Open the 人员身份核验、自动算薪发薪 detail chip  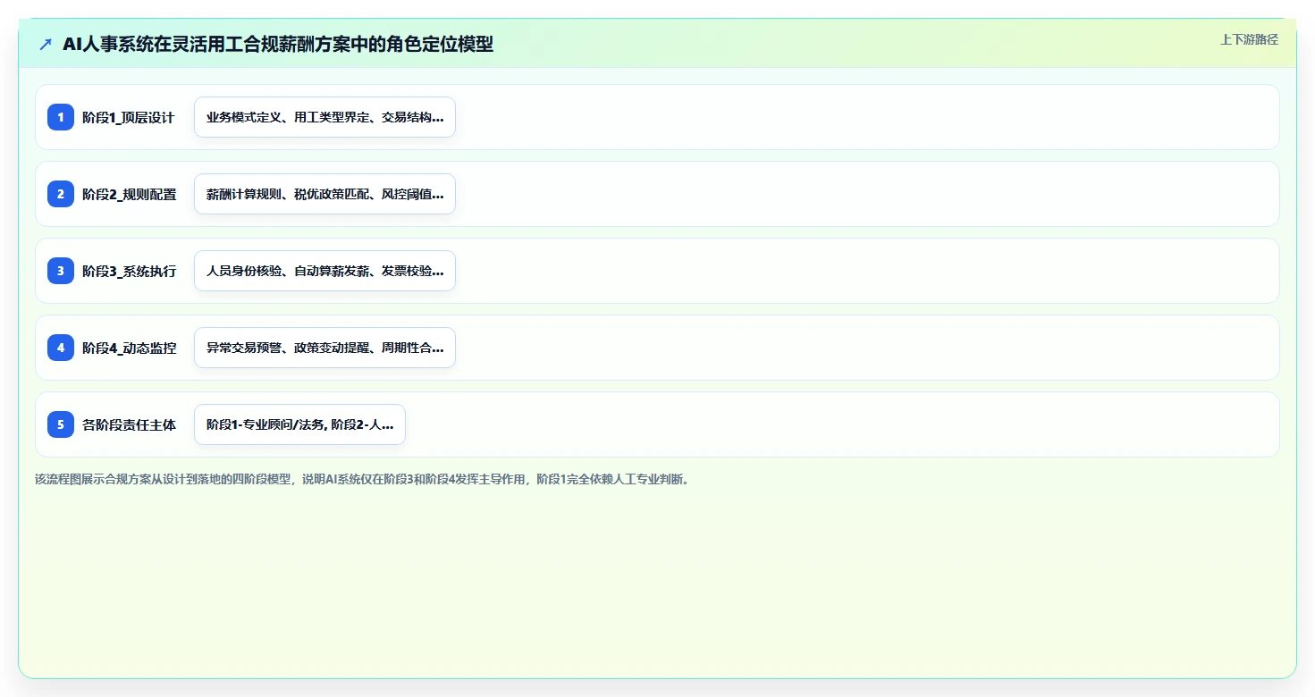coord(325,271)
